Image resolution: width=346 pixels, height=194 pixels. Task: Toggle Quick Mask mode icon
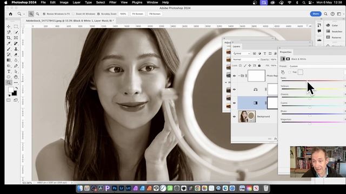(x=9, y=100)
